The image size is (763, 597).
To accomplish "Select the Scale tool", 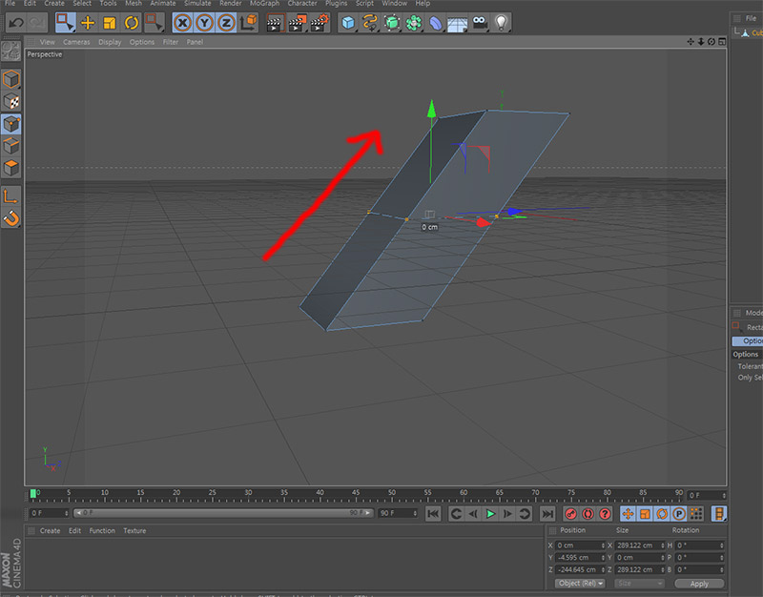I will pos(110,23).
